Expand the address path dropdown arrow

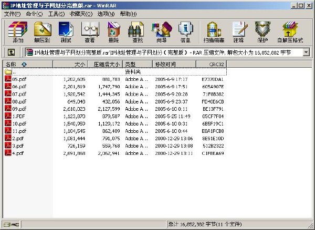306,53
